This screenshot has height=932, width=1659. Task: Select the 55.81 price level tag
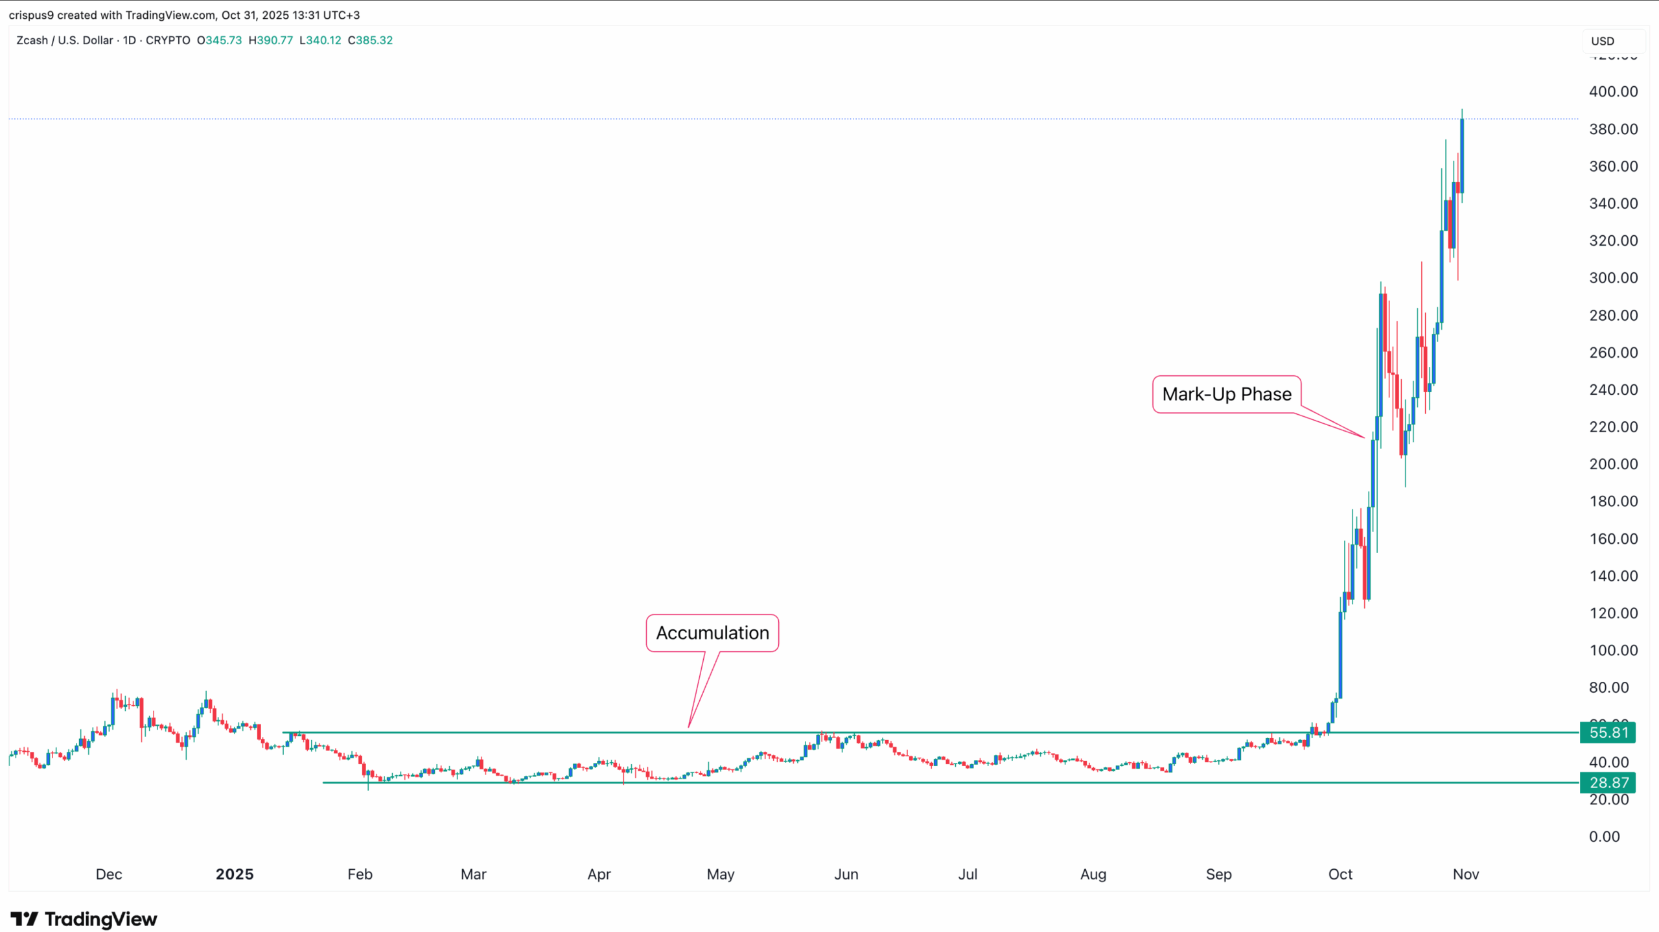tap(1608, 732)
